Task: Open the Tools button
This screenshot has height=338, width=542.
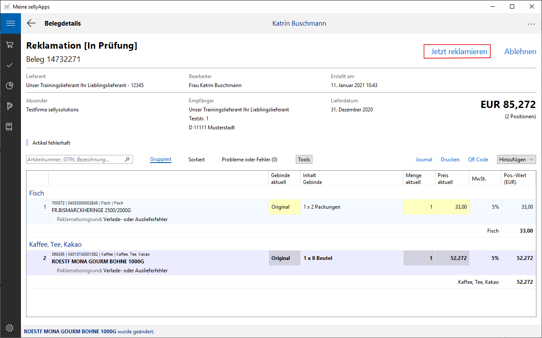Action: click(x=304, y=160)
